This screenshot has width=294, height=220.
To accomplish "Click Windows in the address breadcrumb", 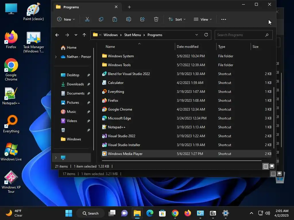I will (111, 35).
